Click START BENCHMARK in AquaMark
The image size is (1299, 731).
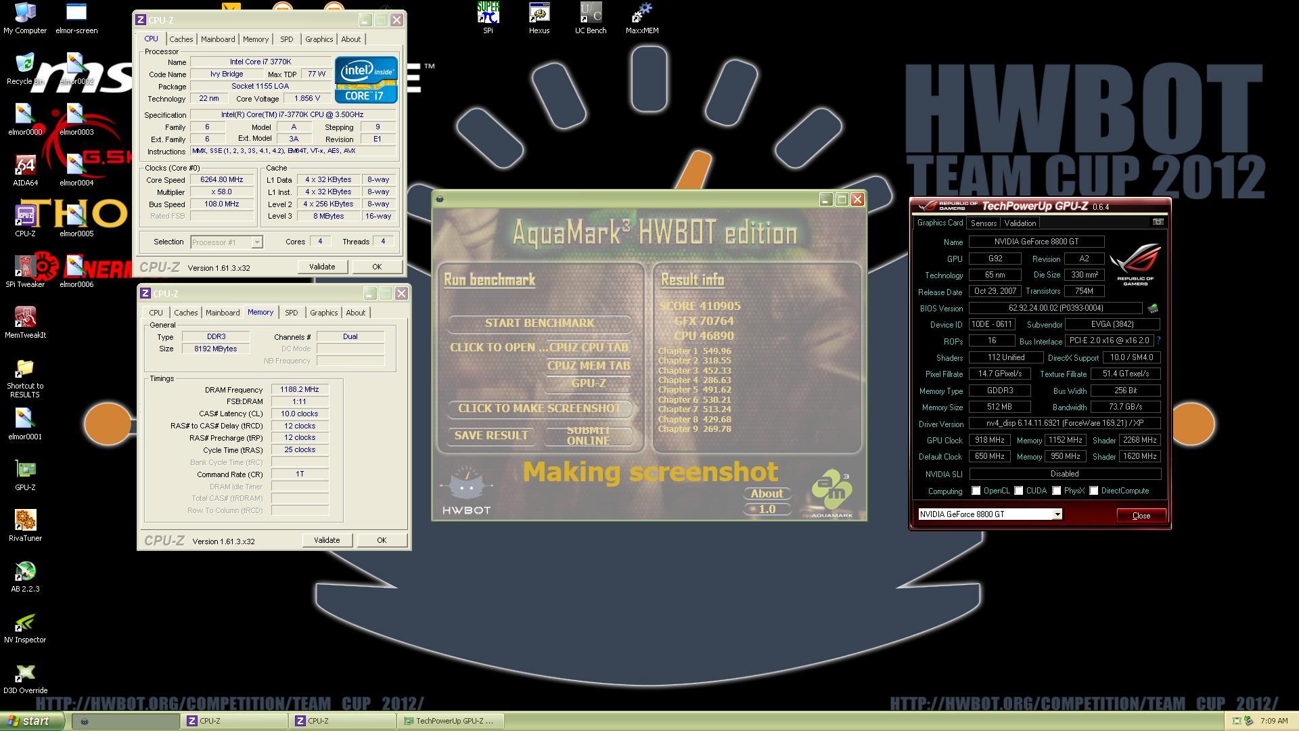pyautogui.click(x=539, y=323)
